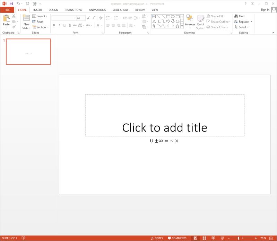
Task: Switch to the ANIMATIONS tab
Action: 97,10
